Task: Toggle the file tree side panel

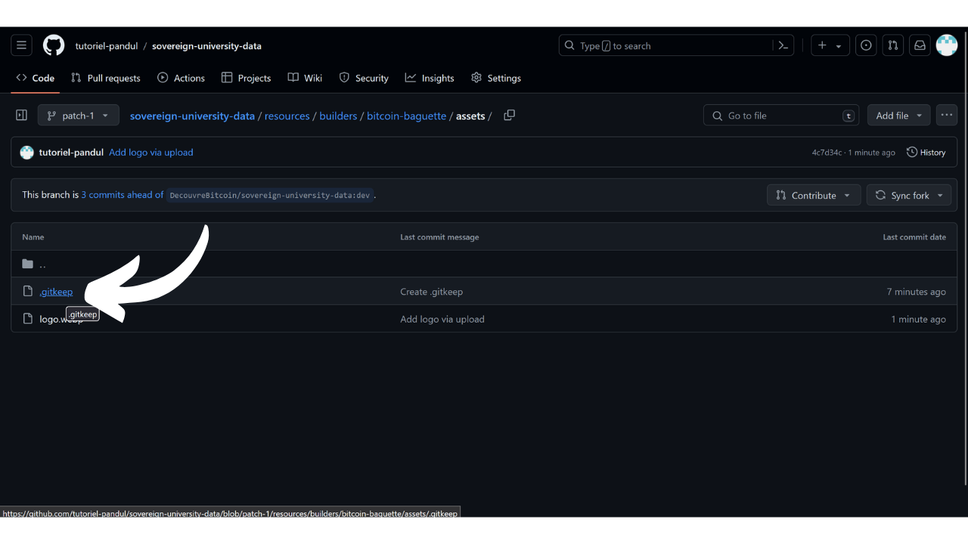Action: point(21,116)
